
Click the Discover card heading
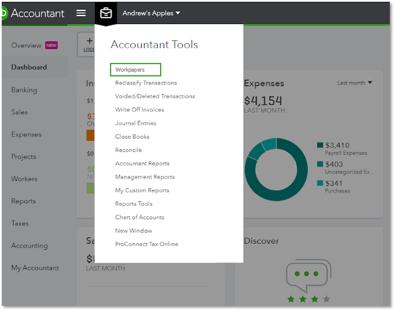click(261, 241)
